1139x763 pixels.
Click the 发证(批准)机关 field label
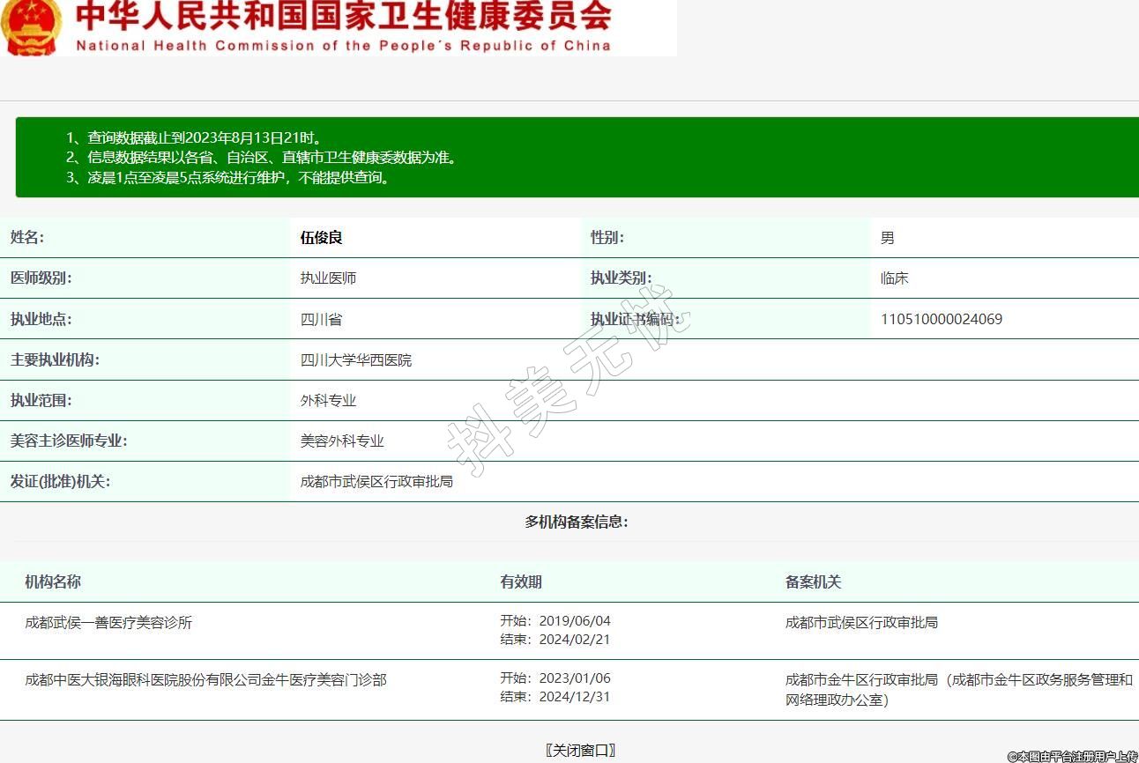point(60,481)
